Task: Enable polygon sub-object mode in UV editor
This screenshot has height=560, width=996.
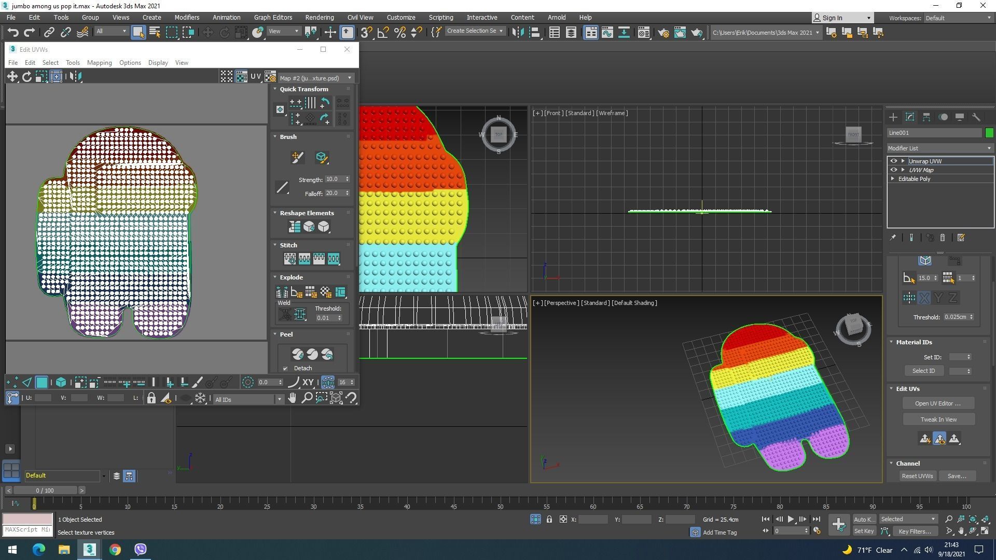Action: tap(41, 383)
